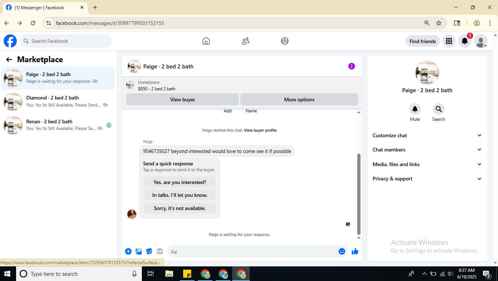Viewport: 498px width, 281px height.
Task: Reload the browser page
Action: point(33,23)
